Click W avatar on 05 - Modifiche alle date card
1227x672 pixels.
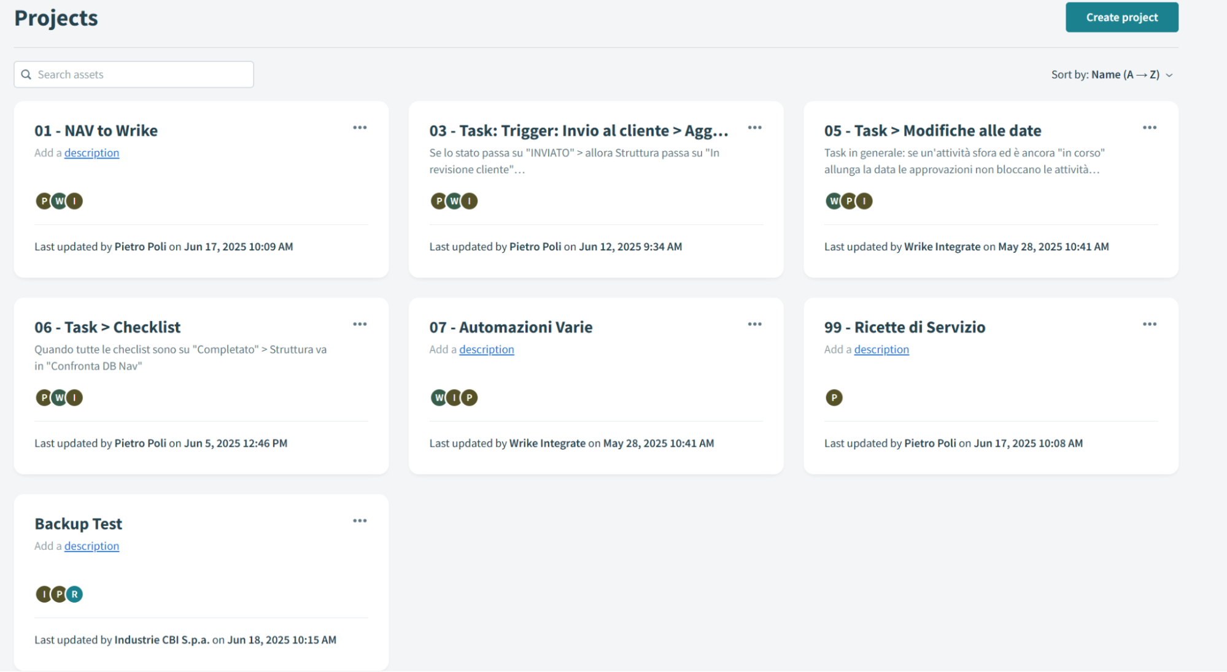pos(834,201)
